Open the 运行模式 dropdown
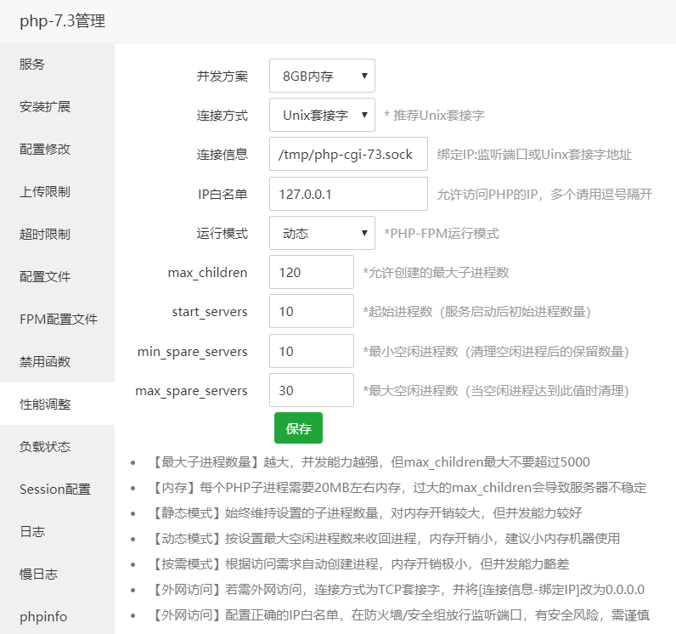Screen dimensions: 676x634 (x=322, y=233)
